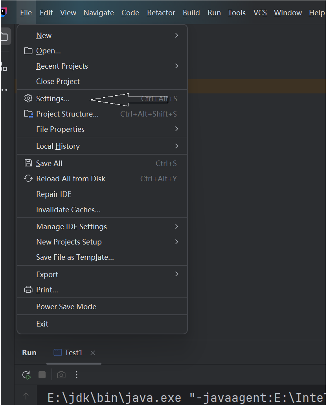
Task: Select Repair IDE
Action: coord(102,194)
